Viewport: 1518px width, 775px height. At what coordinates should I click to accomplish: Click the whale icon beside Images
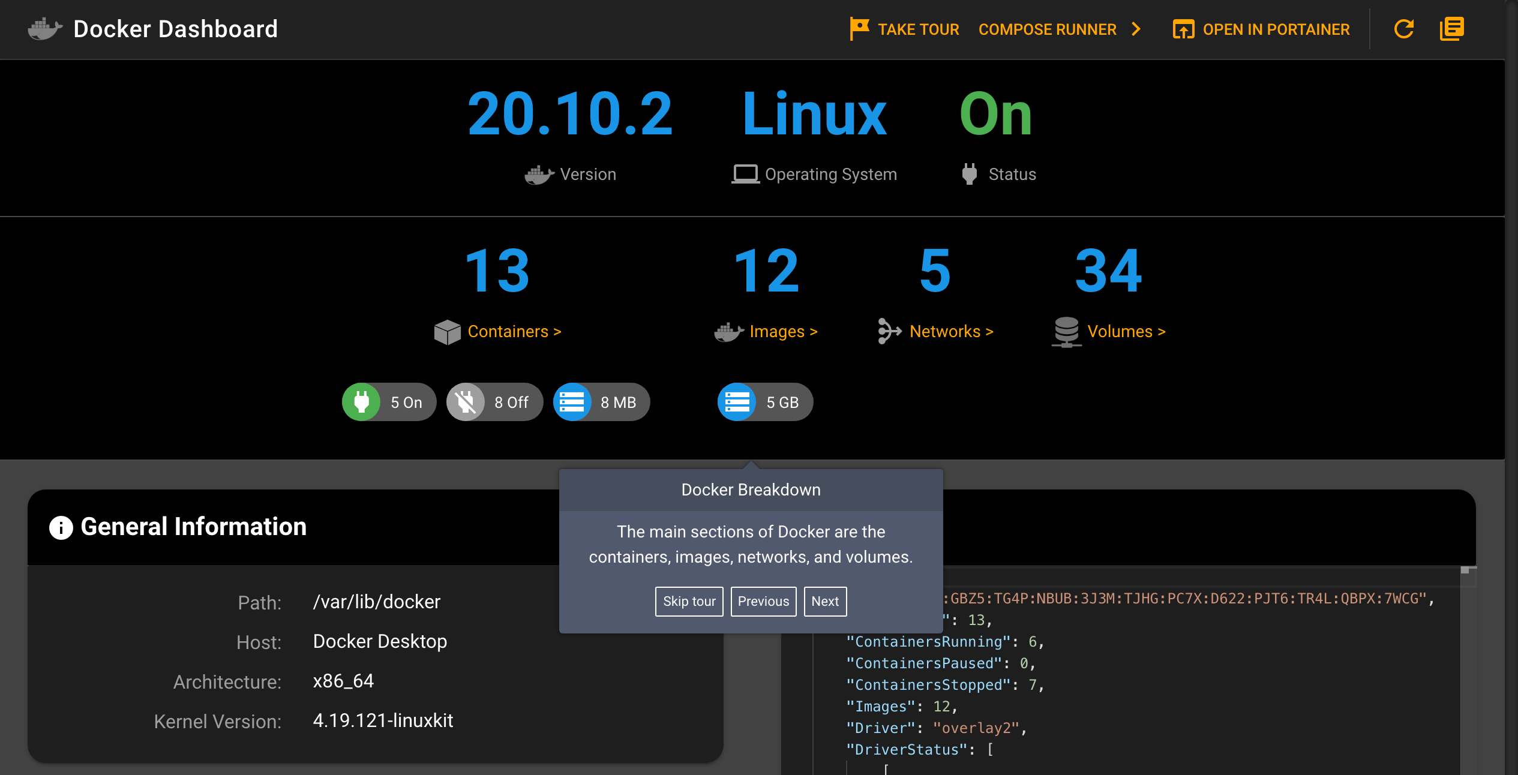coord(729,332)
